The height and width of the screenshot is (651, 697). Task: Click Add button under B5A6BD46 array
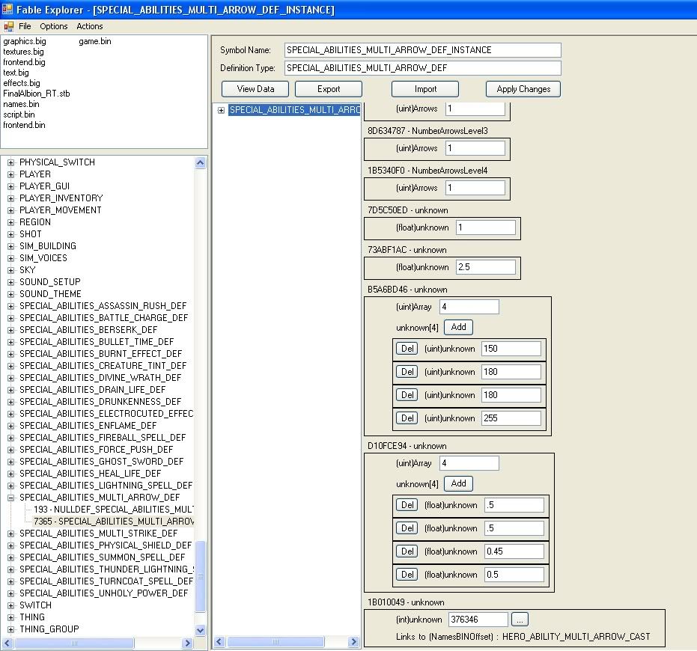458,327
